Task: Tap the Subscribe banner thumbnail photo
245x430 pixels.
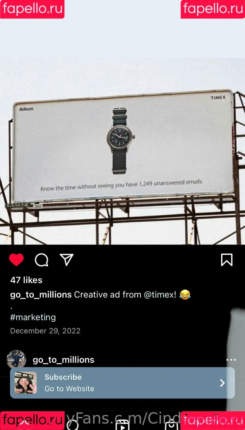Action: tap(26, 383)
